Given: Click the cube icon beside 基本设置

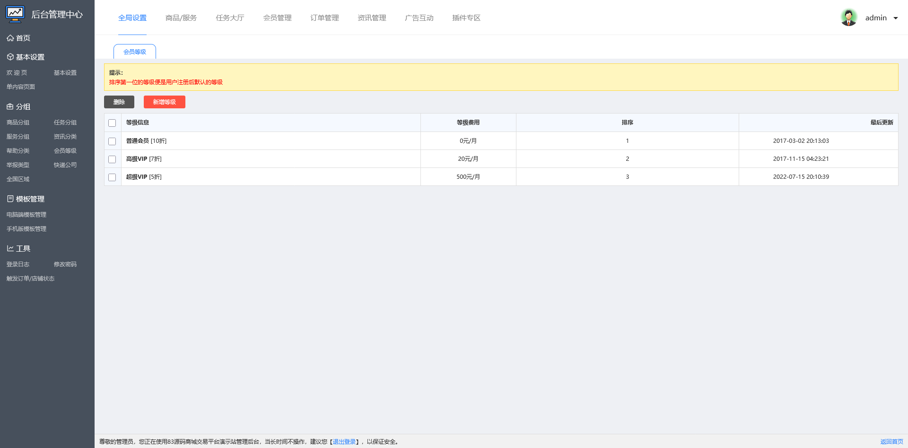Looking at the screenshot, I should [10, 57].
